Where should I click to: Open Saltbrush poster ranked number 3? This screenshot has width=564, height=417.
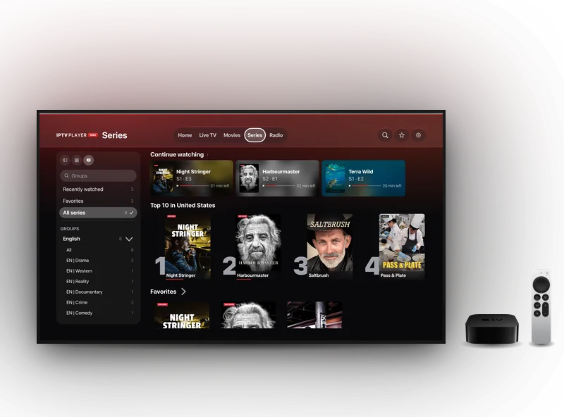click(330, 247)
